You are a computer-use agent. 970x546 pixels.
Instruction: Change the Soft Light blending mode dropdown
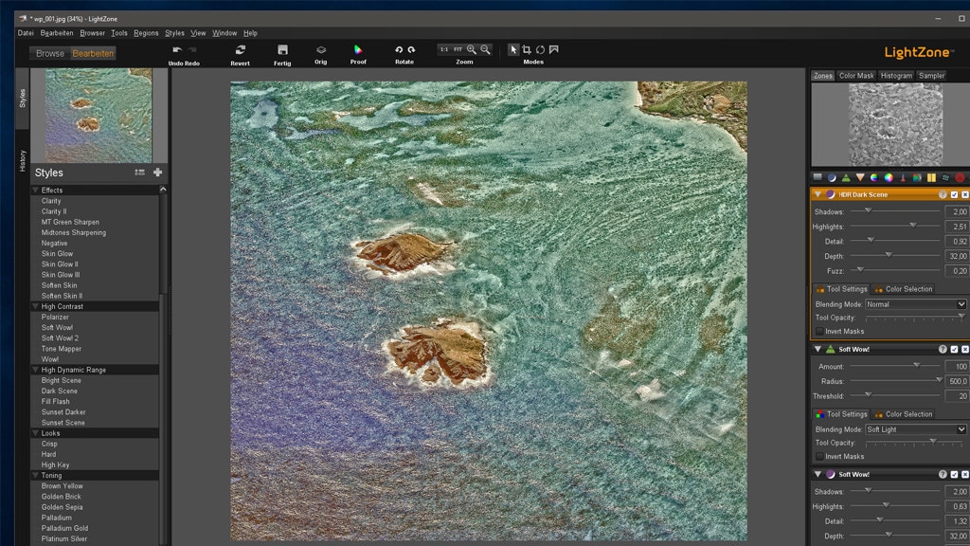pyautogui.click(x=916, y=428)
